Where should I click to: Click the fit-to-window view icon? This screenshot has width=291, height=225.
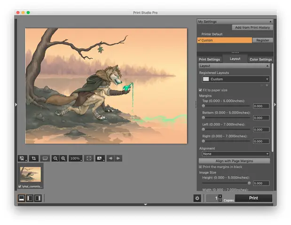pos(89,158)
